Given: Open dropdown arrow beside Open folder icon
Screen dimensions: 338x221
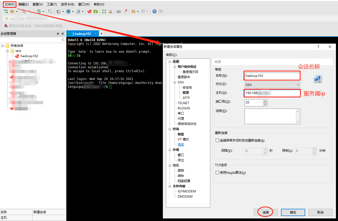Looking at the screenshot, I should tap(17, 11).
